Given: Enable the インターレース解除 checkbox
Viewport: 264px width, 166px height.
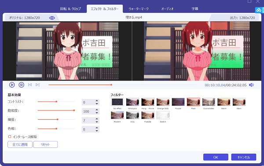Looking at the screenshot, I should point(10,136).
